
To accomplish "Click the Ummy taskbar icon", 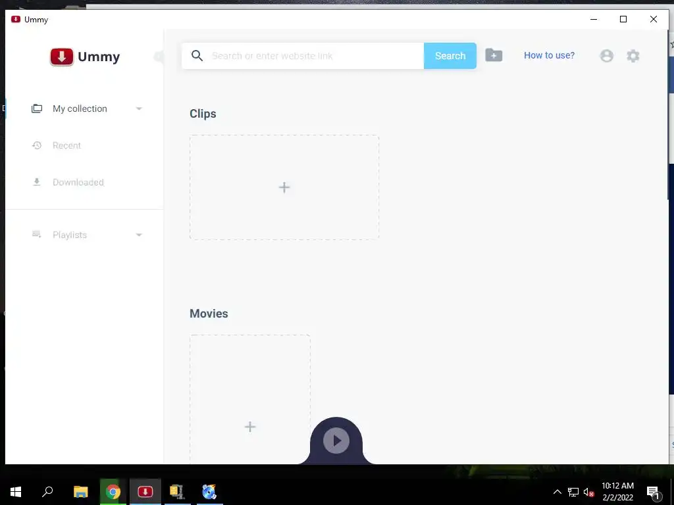I will (145, 492).
